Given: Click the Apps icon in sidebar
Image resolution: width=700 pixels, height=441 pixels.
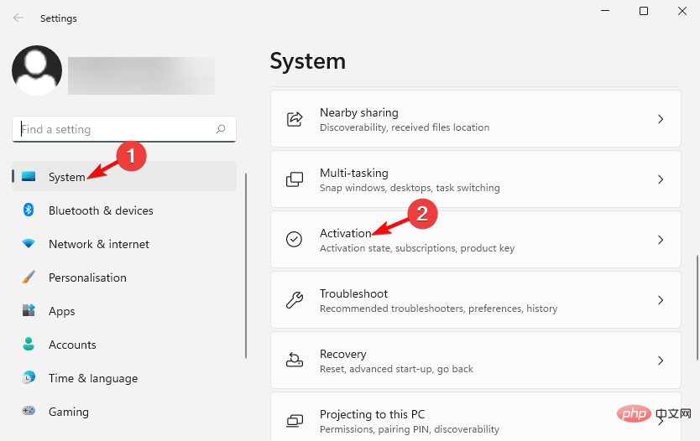Looking at the screenshot, I should (x=29, y=310).
